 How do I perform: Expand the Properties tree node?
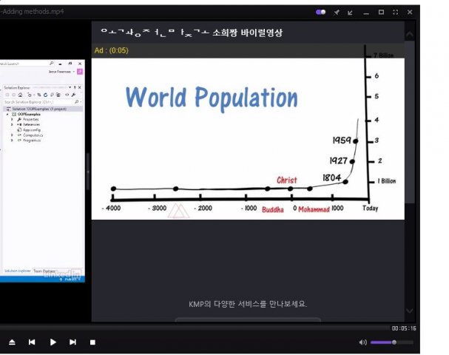pos(12,119)
